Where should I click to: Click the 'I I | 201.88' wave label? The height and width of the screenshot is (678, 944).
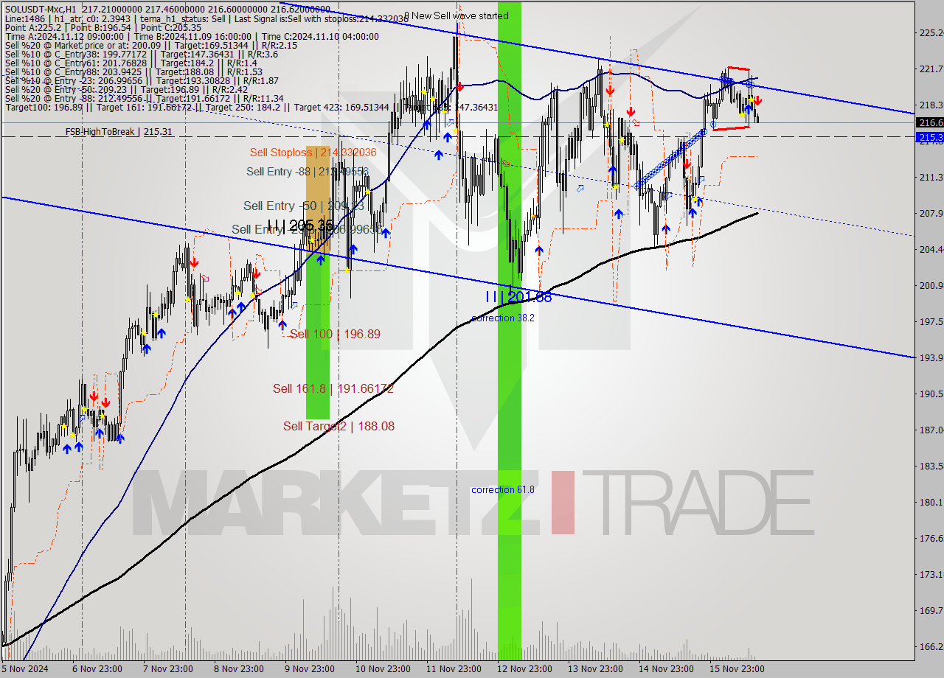click(x=518, y=297)
